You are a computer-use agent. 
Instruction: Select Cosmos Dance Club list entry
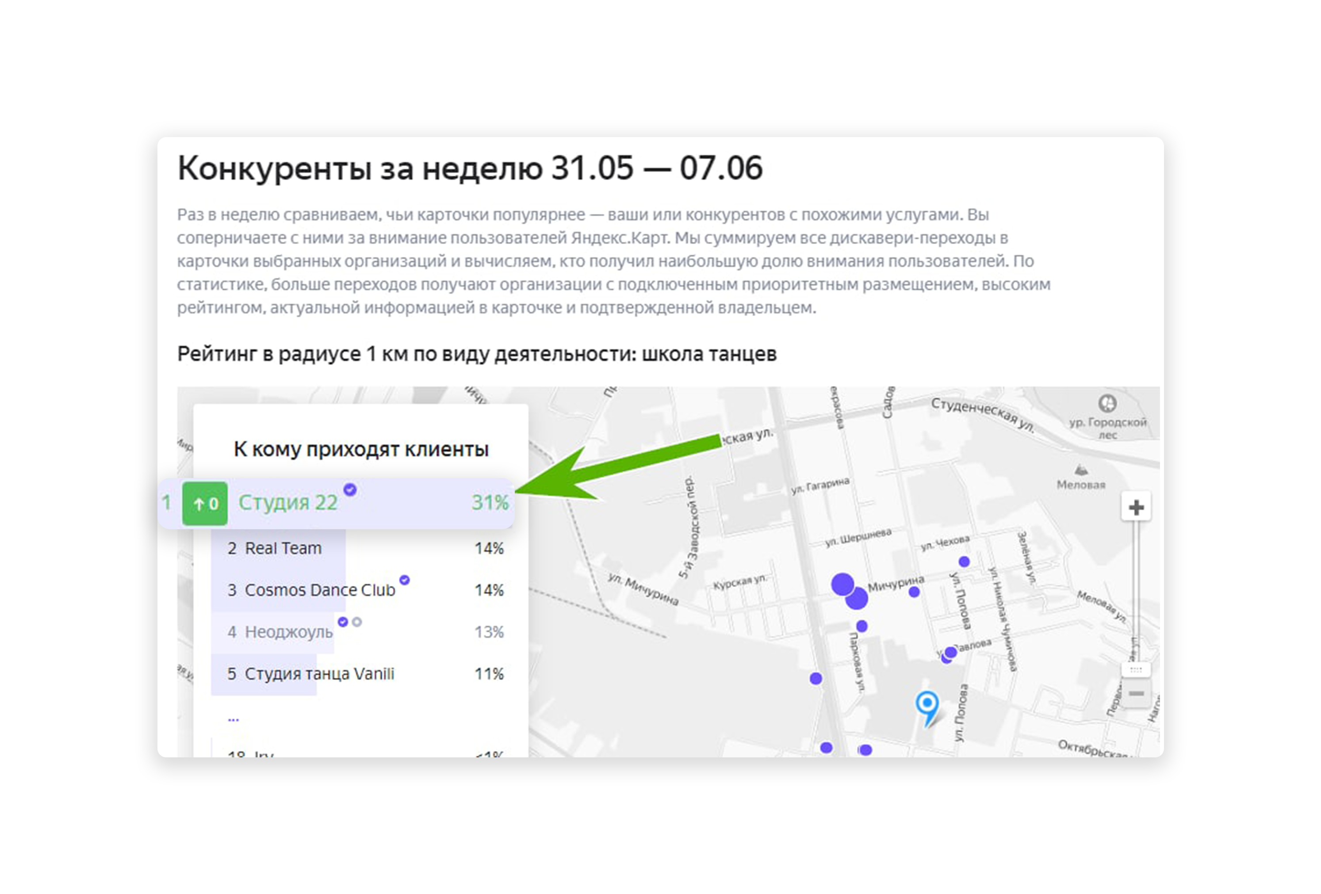[x=319, y=591]
